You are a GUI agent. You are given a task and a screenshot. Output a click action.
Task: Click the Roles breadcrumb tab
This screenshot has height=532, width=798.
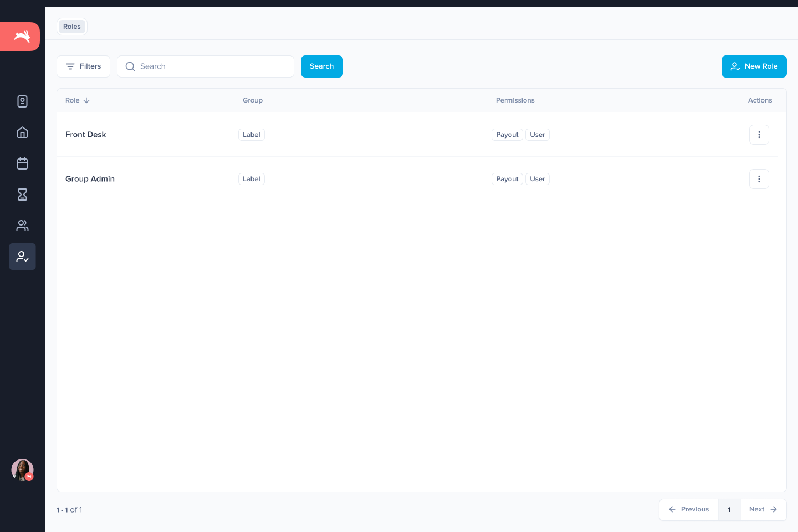click(x=72, y=27)
